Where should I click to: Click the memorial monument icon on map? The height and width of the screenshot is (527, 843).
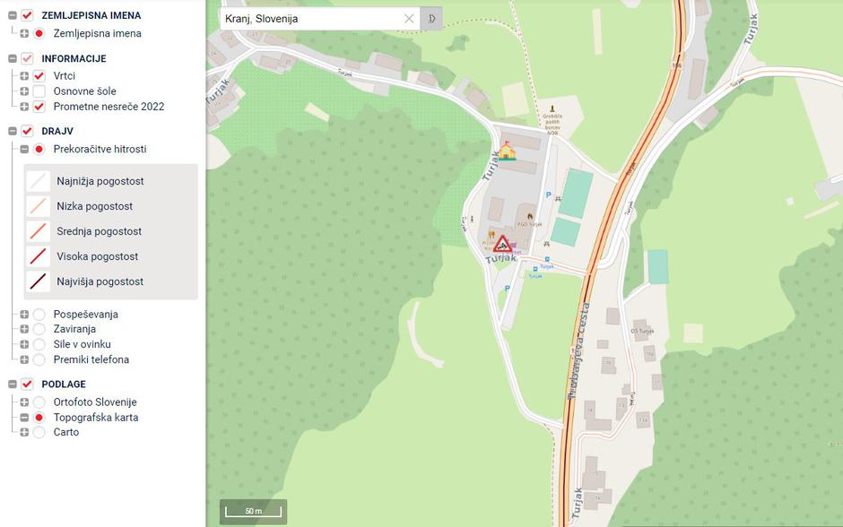click(552, 109)
